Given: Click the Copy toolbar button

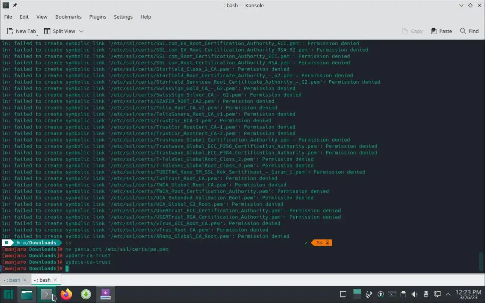Looking at the screenshot, I should [x=412, y=31].
